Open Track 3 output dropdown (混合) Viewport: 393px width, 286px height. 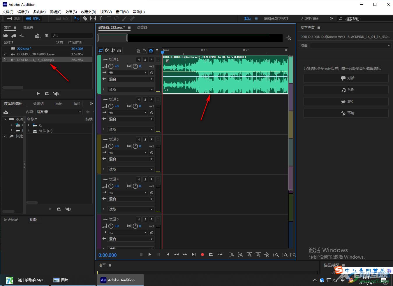tap(131, 159)
